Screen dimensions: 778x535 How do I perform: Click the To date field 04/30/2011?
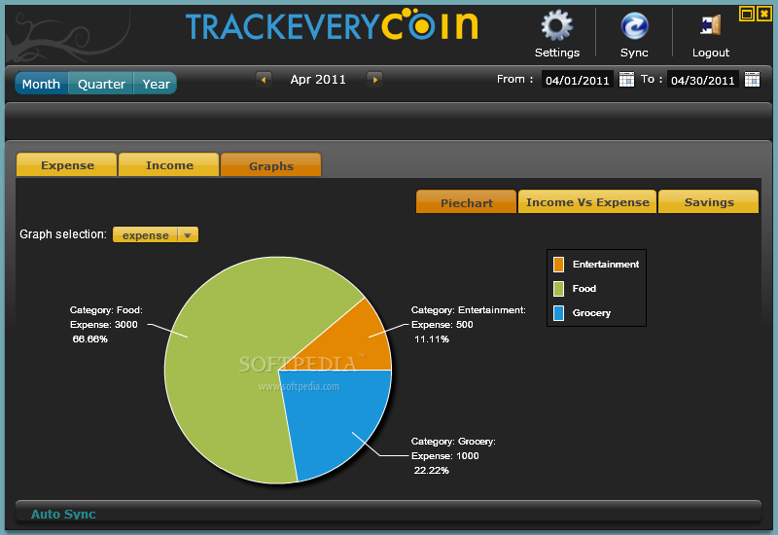tap(702, 80)
